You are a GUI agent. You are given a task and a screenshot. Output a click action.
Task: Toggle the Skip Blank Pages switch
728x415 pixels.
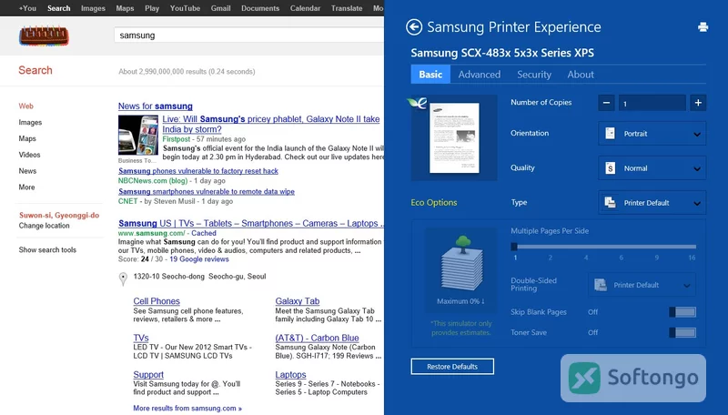point(682,312)
